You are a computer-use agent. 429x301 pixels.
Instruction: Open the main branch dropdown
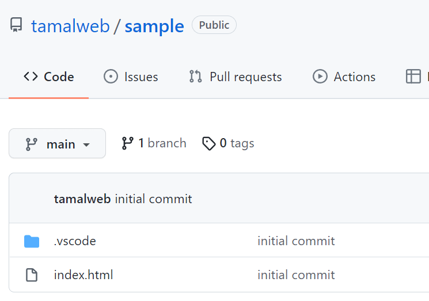[x=57, y=143]
